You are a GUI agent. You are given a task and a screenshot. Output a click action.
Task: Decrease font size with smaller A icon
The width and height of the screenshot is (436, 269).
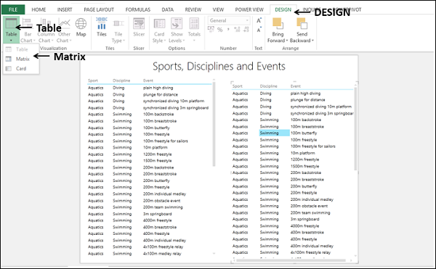259,30
